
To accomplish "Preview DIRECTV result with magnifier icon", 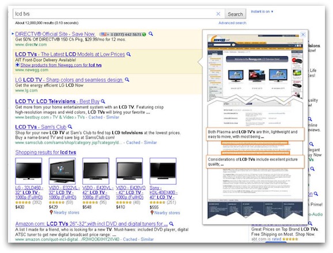I will 150,34.
